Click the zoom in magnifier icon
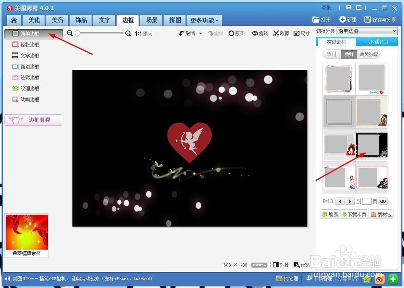 point(128,33)
